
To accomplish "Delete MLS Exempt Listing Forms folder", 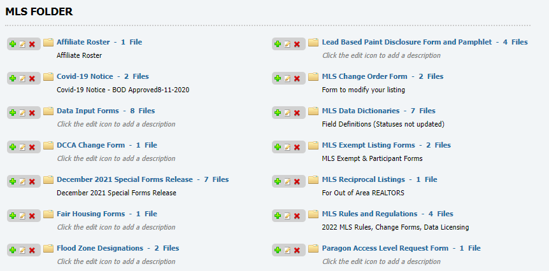I will 297,147.
